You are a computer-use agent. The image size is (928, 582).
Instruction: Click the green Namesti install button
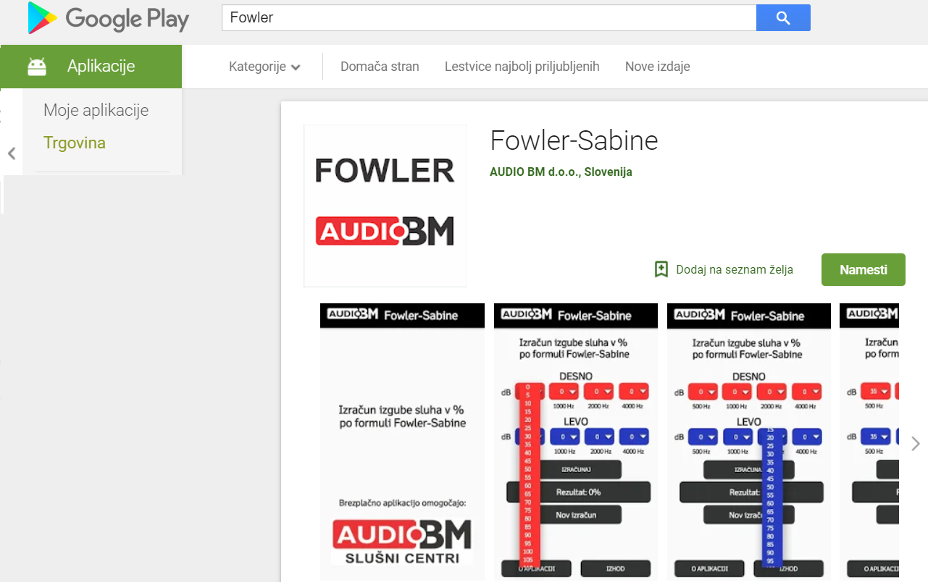point(864,269)
